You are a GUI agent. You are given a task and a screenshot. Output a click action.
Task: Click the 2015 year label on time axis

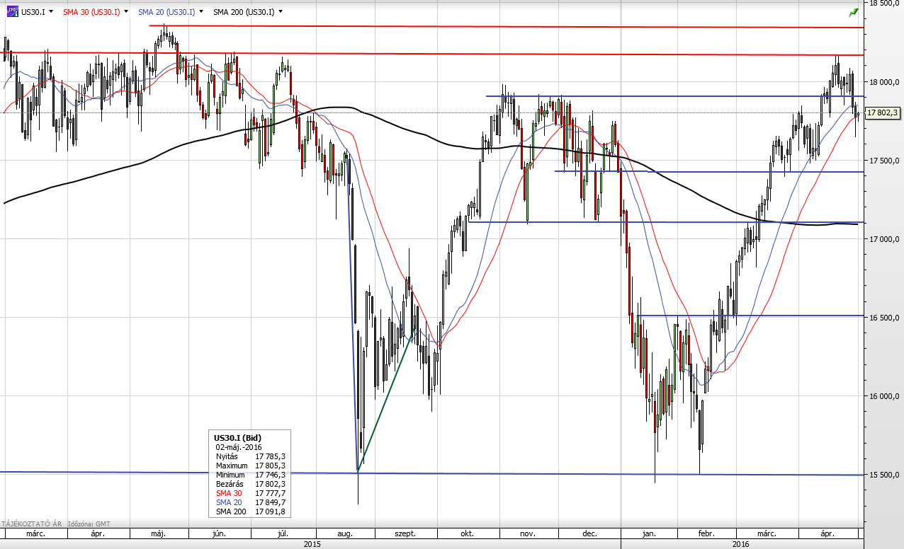[x=312, y=544]
